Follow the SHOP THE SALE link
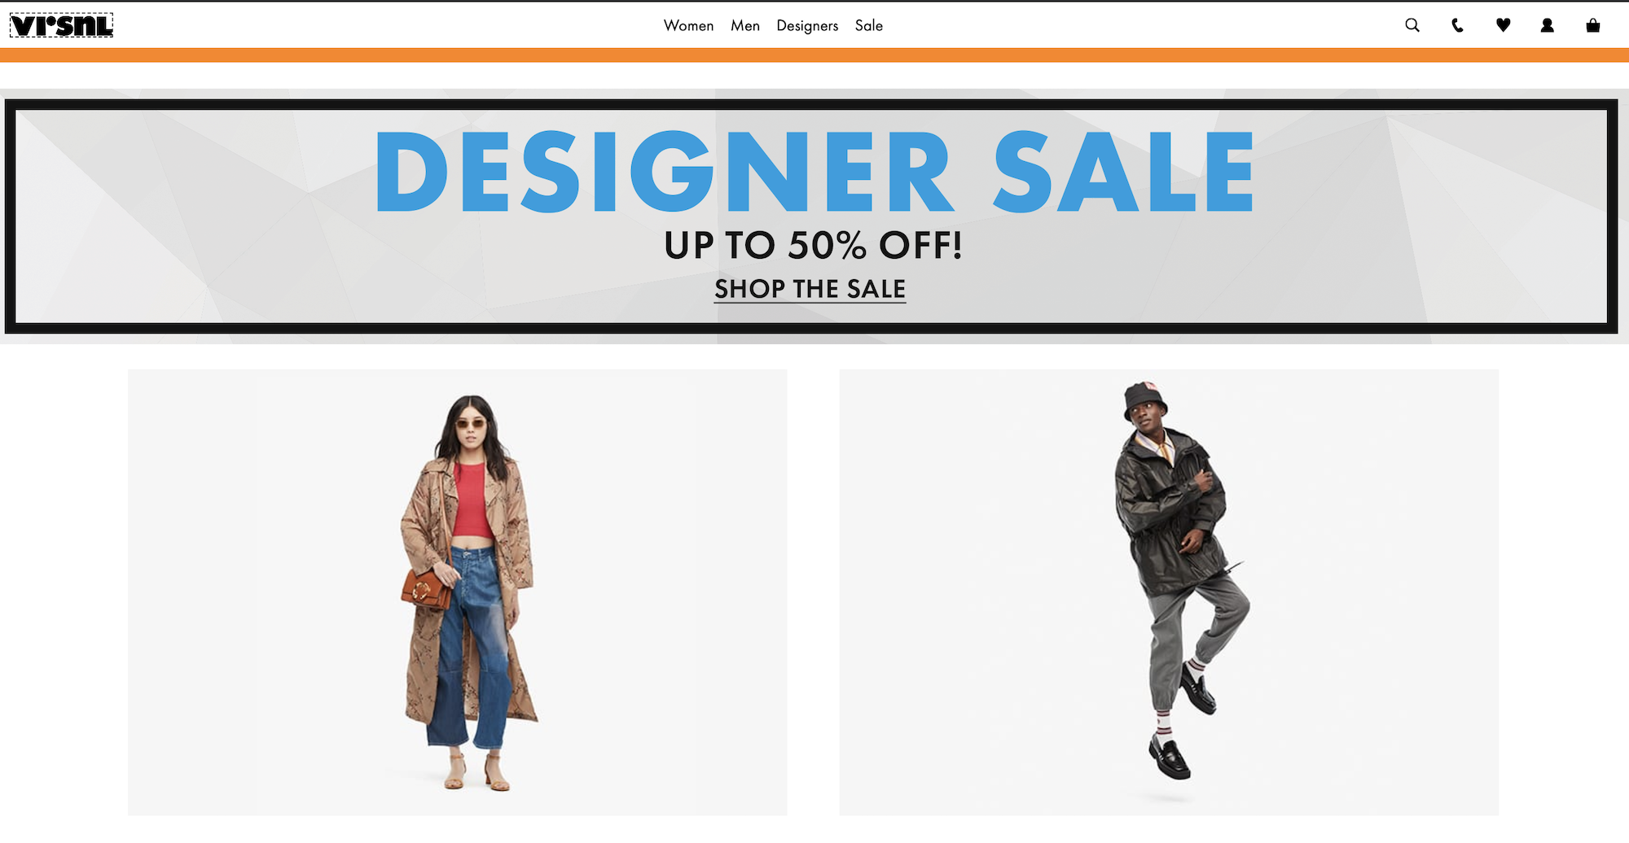Screen dimensions: 1629x843 point(810,289)
